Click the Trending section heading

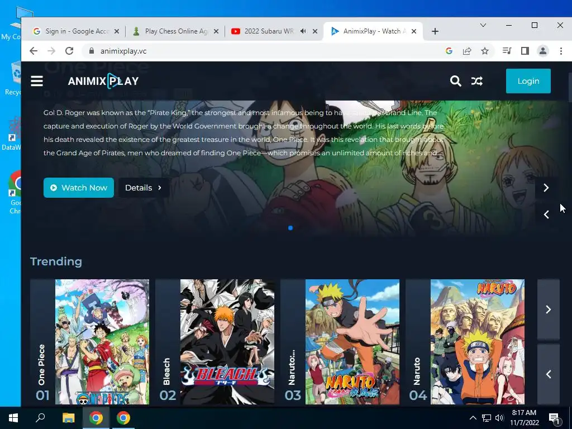pyautogui.click(x=56, y=261)
